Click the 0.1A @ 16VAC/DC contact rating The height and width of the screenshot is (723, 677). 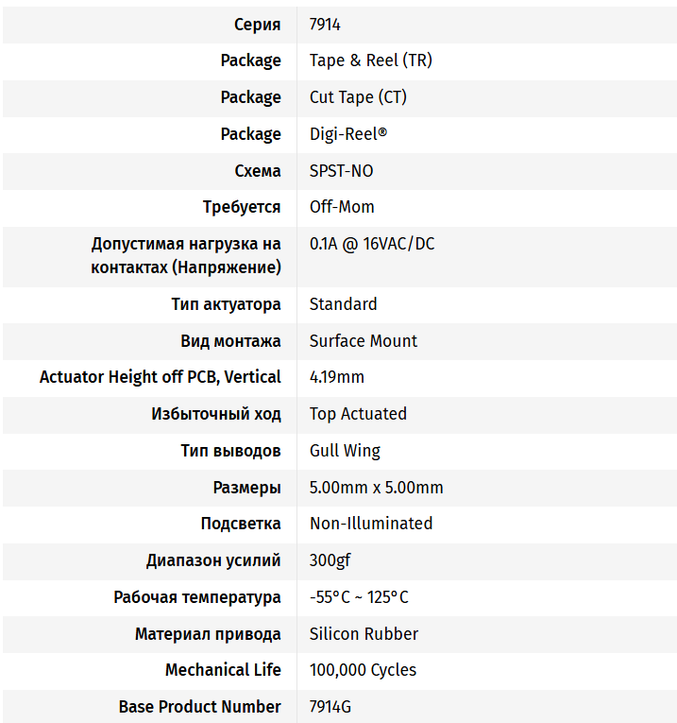tap(372, 244)
